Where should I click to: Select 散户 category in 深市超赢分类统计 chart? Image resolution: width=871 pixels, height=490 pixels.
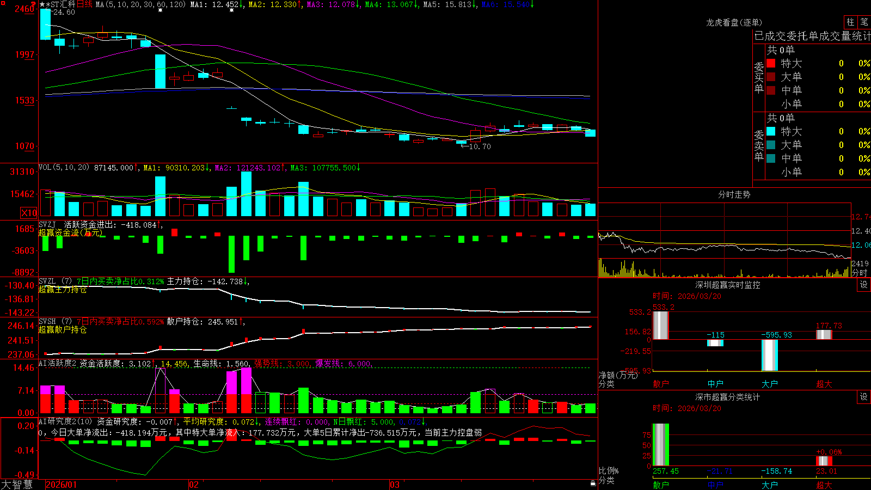coord(660,485)
